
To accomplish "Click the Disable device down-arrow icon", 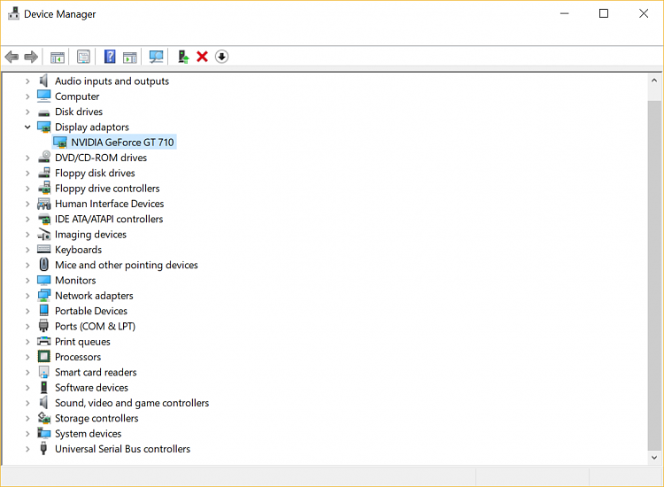I will 221,57.
